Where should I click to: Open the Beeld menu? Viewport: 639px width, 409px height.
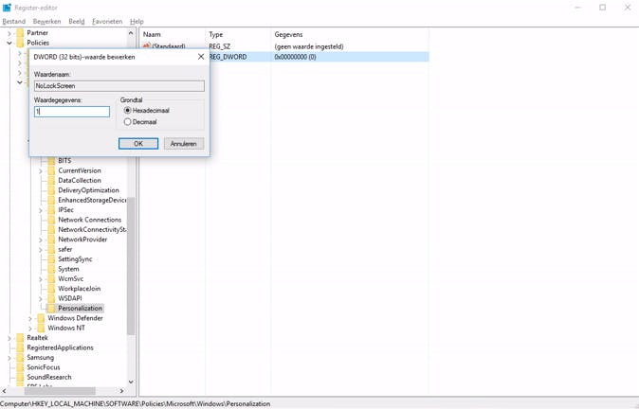point(76,22)
